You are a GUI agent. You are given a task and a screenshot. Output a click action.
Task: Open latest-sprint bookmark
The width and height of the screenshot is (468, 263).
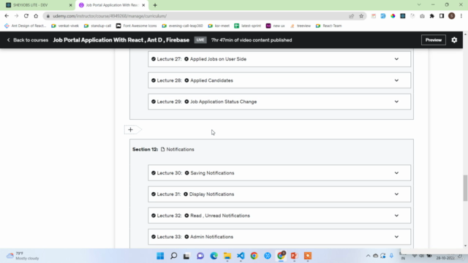click(x=248, y=26)
